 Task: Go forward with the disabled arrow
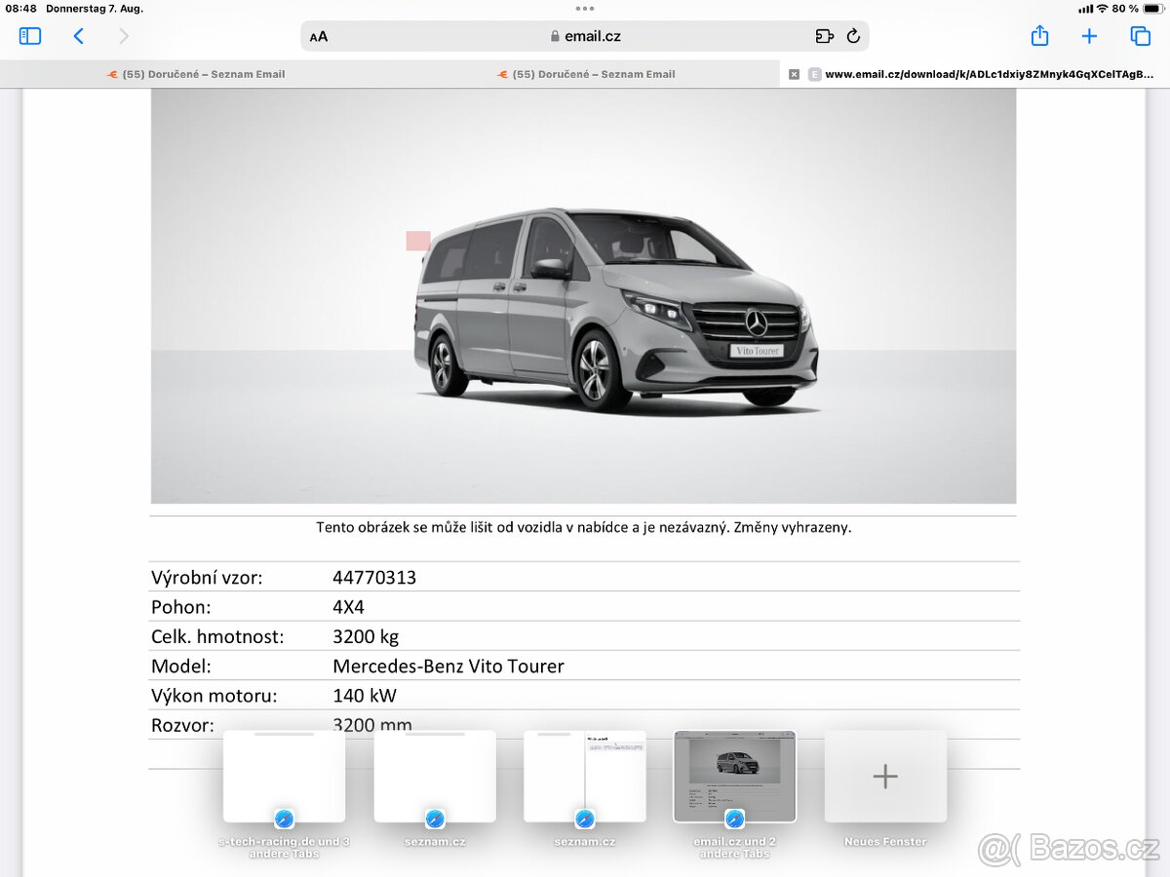click(123, 36)
